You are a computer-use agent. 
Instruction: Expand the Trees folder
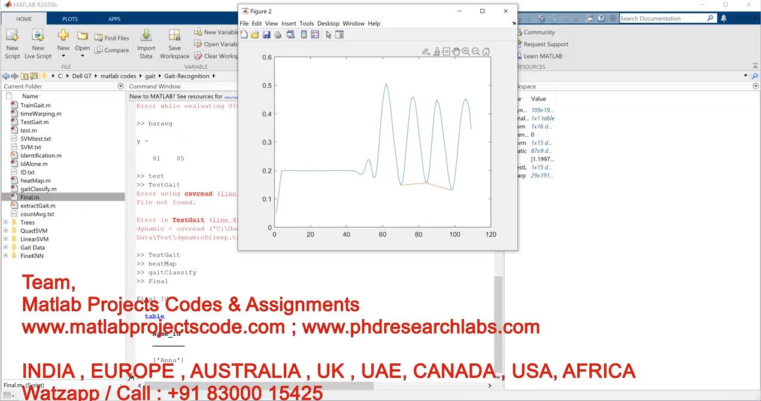(x=5, y=222)
